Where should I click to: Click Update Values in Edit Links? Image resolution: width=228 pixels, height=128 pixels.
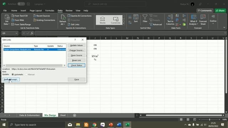point(77,46)
